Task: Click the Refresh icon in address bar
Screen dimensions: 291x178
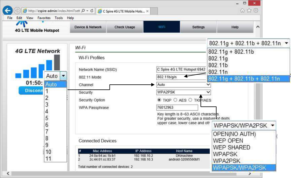Action: 92,11
